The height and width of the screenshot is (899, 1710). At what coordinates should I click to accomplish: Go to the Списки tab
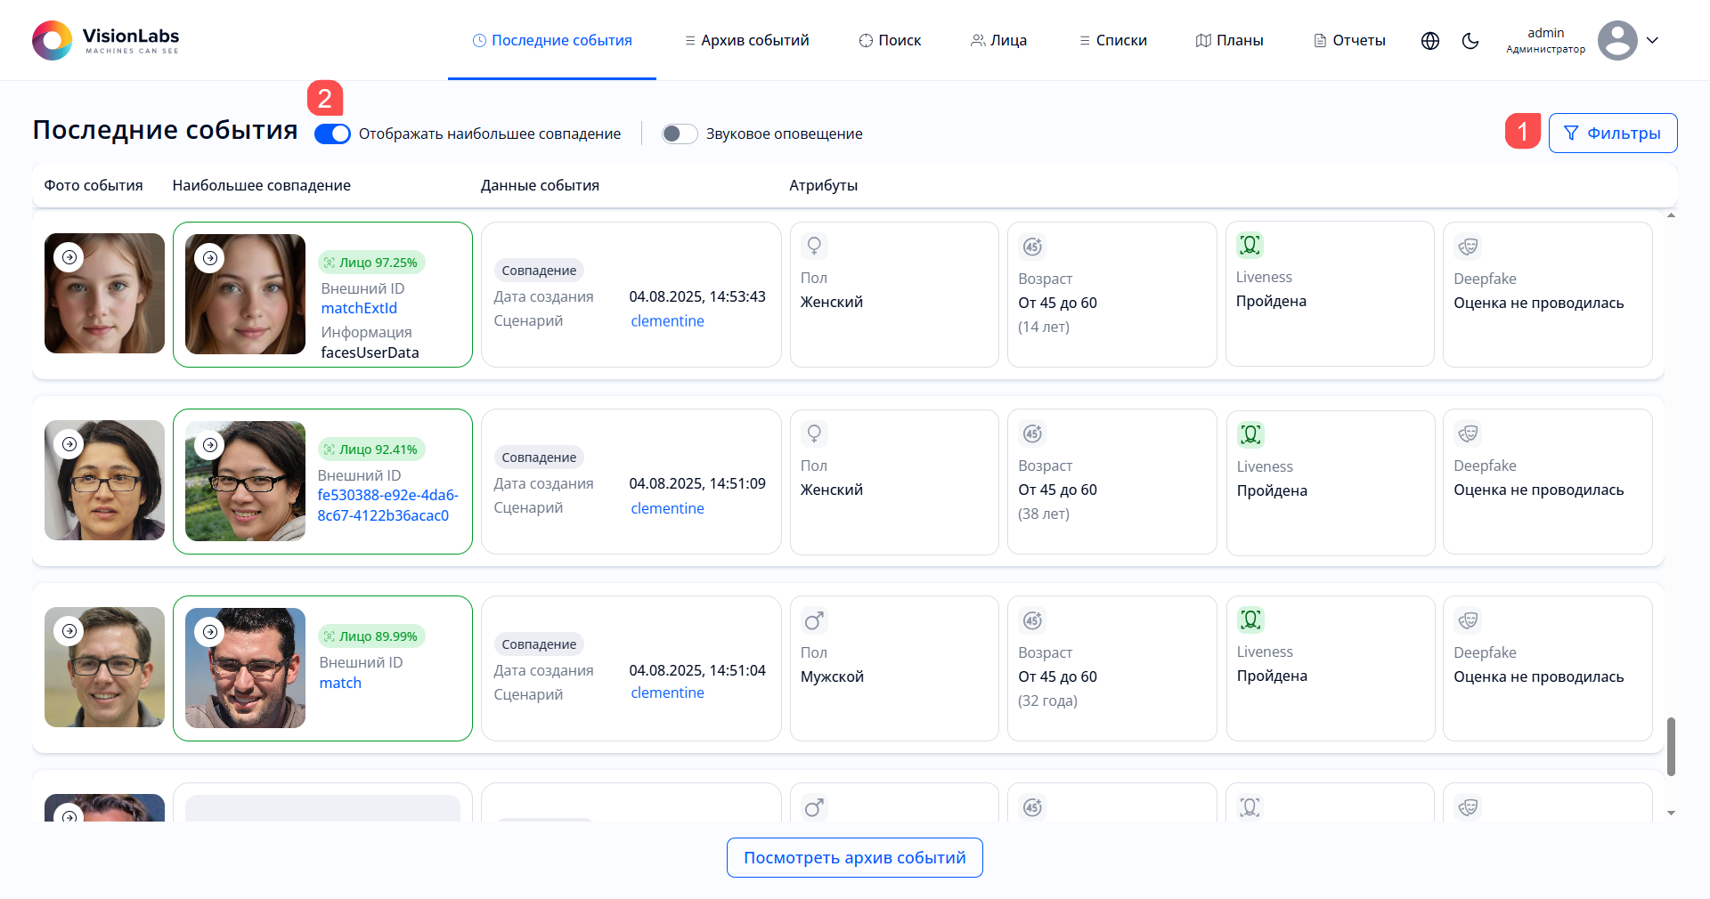click(x=1112, y=41)
